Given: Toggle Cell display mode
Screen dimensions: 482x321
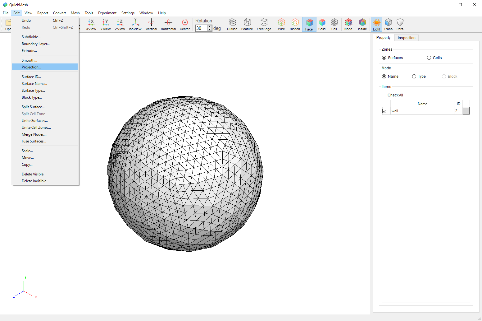Looking at the screenshot, I should 334,24.
